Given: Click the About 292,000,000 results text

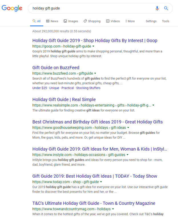Looking at the screenshot, I should pyautogui.click(x=62, y=31).
